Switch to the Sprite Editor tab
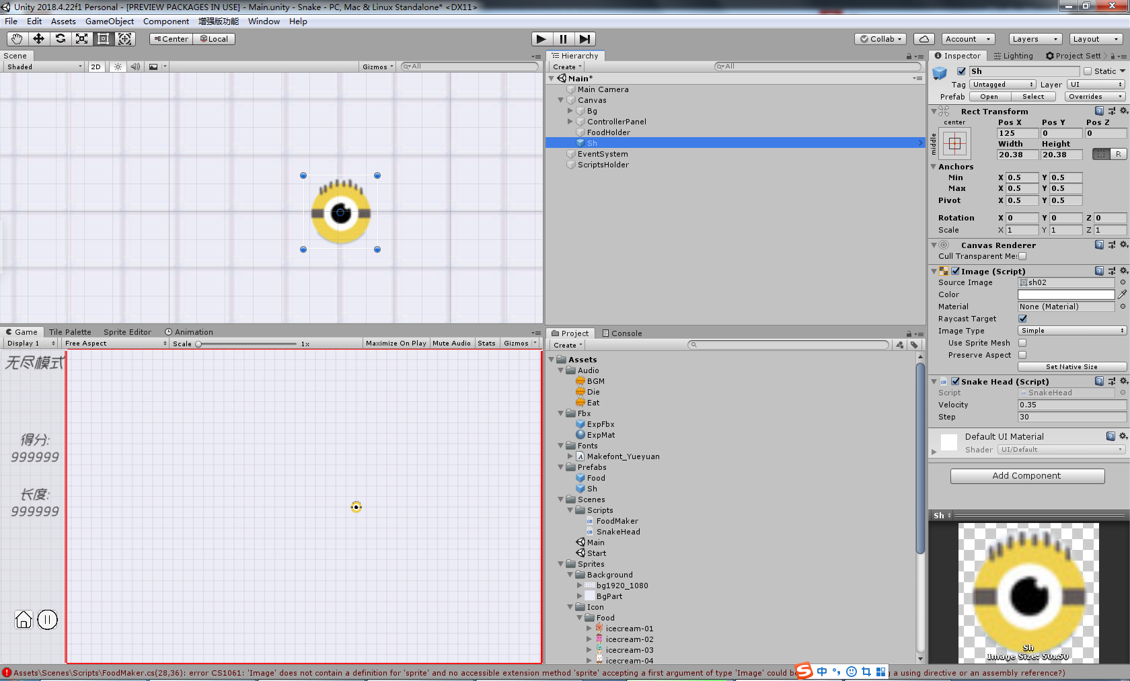1130x681 pixels. (127, 332)
